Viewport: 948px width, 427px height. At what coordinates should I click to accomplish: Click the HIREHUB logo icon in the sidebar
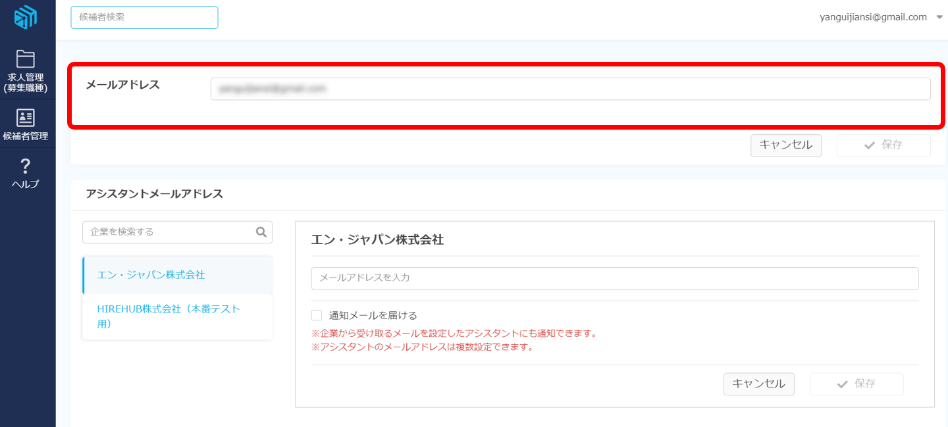point(26,18)
